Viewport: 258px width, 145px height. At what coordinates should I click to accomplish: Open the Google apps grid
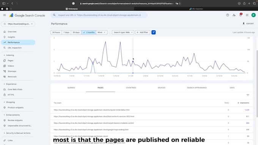point(247,15)
